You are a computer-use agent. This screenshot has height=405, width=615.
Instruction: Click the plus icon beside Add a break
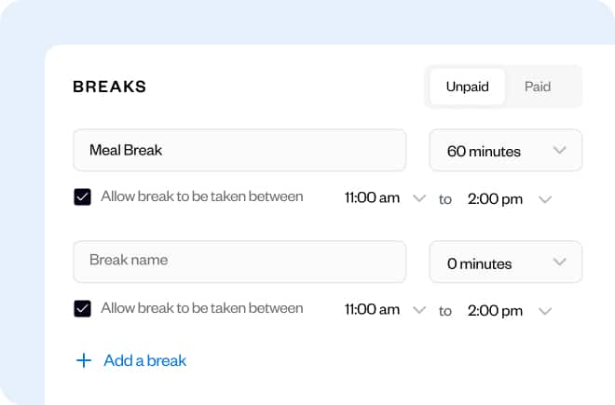click(84, 360)
